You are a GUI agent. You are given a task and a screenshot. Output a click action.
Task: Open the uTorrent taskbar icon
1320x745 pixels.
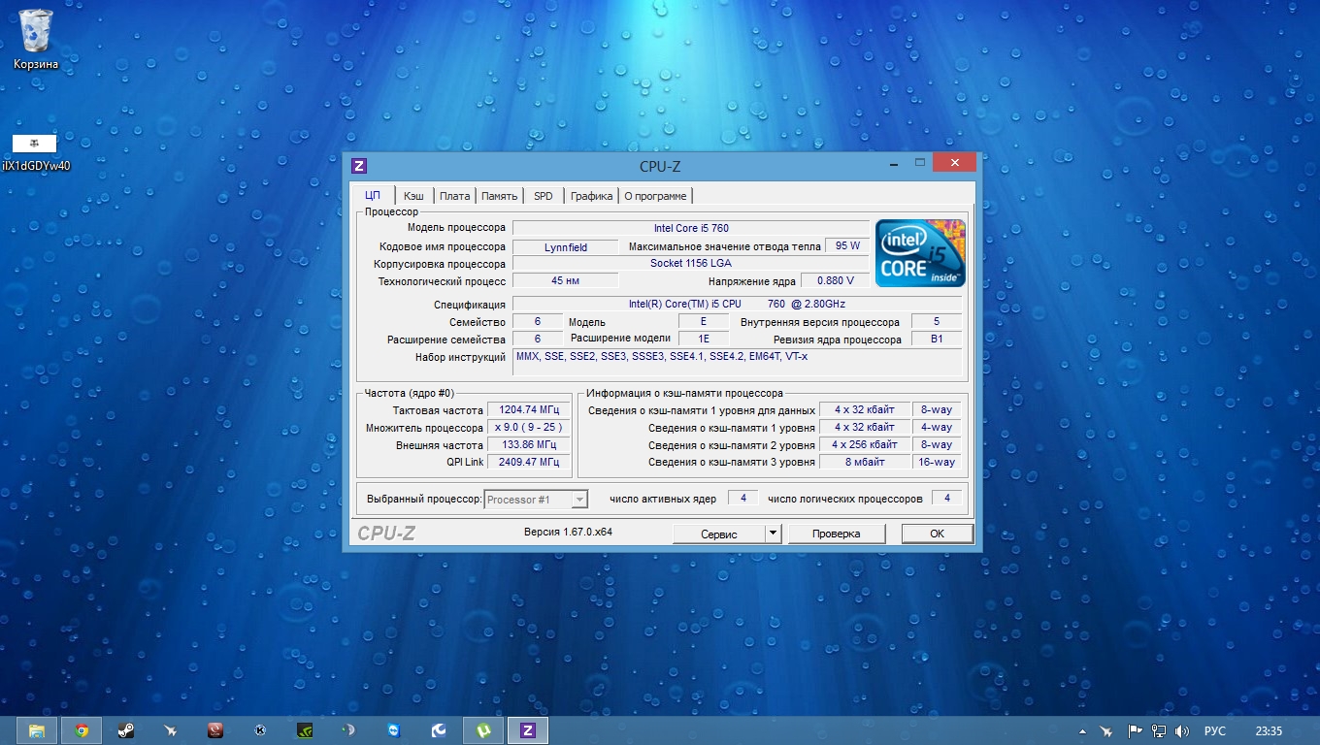click(x=482, y=730)
